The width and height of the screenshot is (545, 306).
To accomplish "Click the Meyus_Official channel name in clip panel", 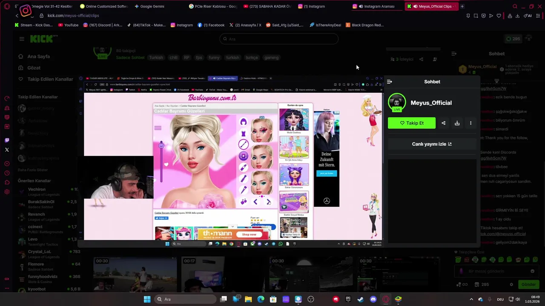I will 431,103.
